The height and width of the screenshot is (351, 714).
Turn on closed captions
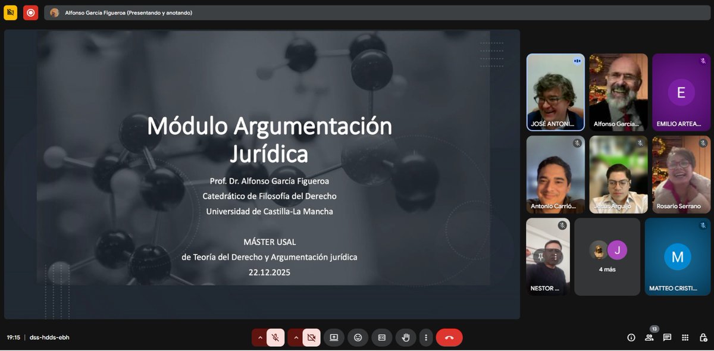point(381,337)
